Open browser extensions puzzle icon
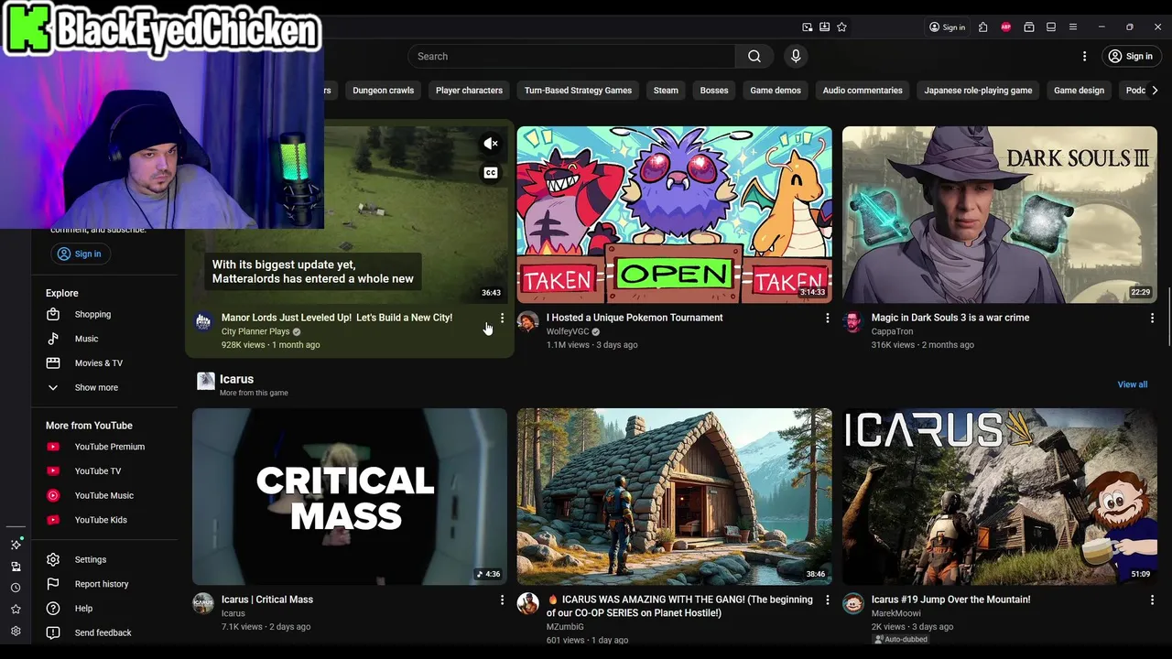The width and height of the screenshot is (1172, 659). 982,27
